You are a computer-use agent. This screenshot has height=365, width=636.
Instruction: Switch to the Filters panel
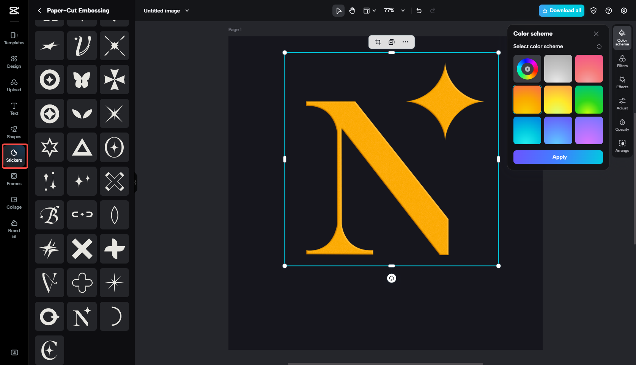coord(622,61)
